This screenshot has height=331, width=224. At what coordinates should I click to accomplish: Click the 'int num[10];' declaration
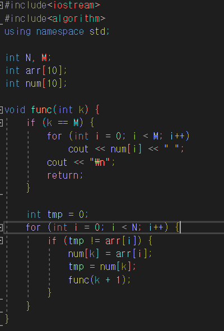(36, 83)
